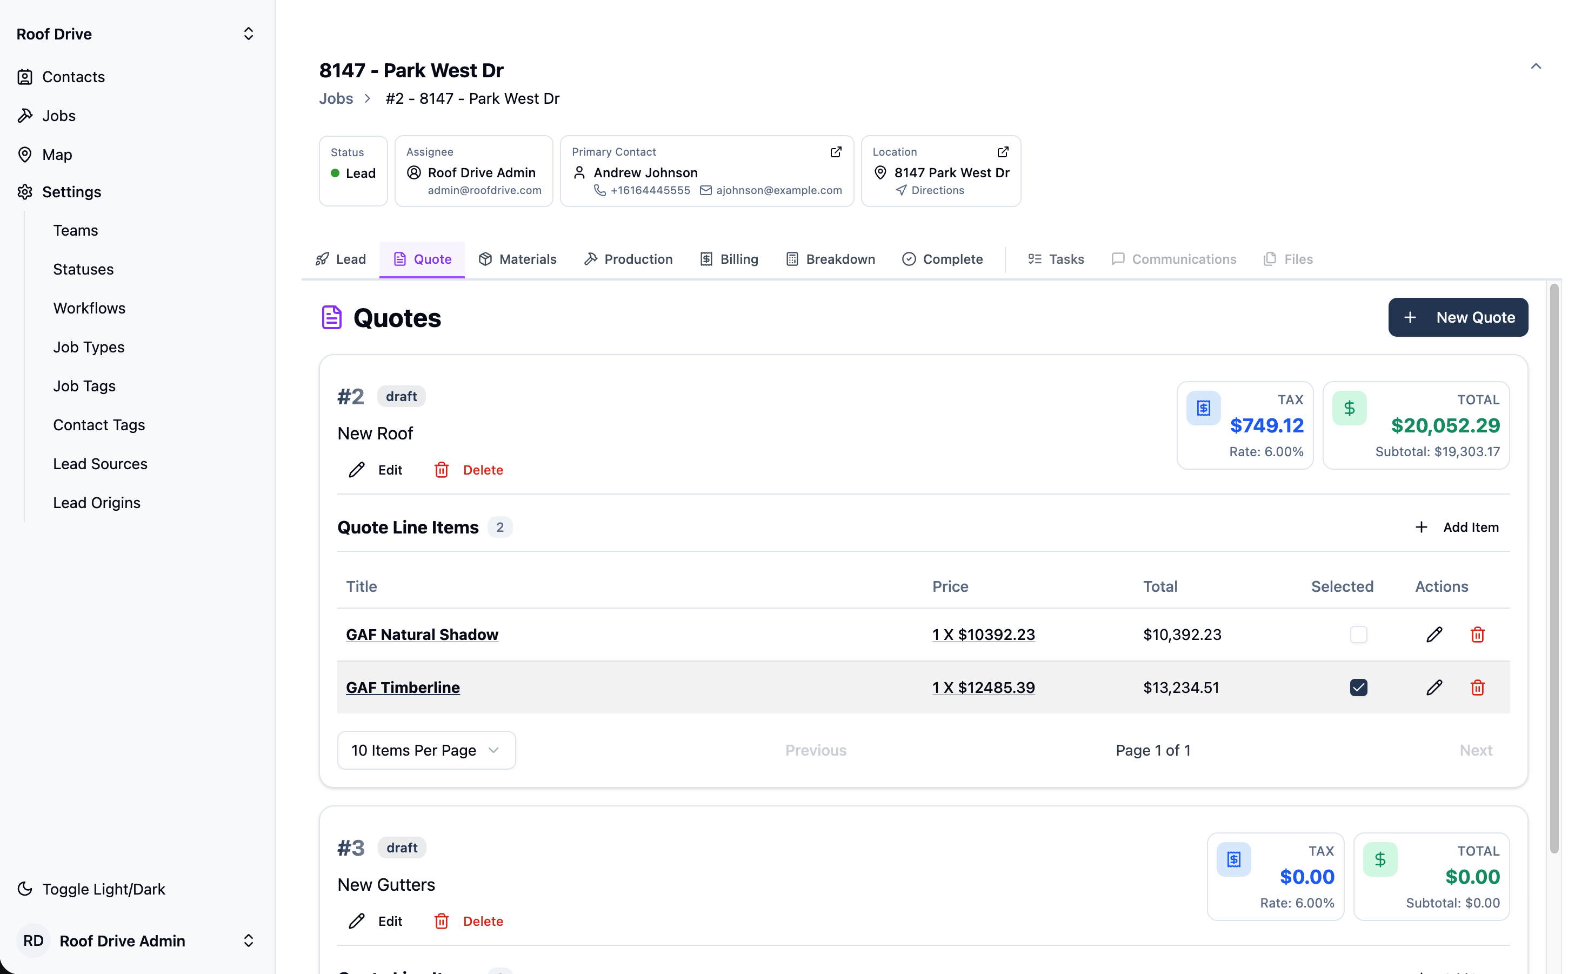Image resolution: width=1588 pixels, height=974 pixels.
Task: Click the pencil icon for GAF Timberline
Action: point(1434,687)
